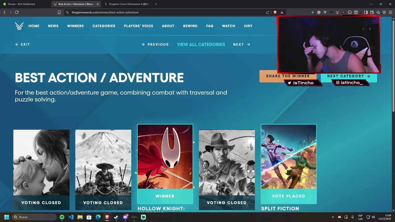Click VIEW ALL CATEGORIES link
Screen dimensions: 395x222
pos(201,44)
